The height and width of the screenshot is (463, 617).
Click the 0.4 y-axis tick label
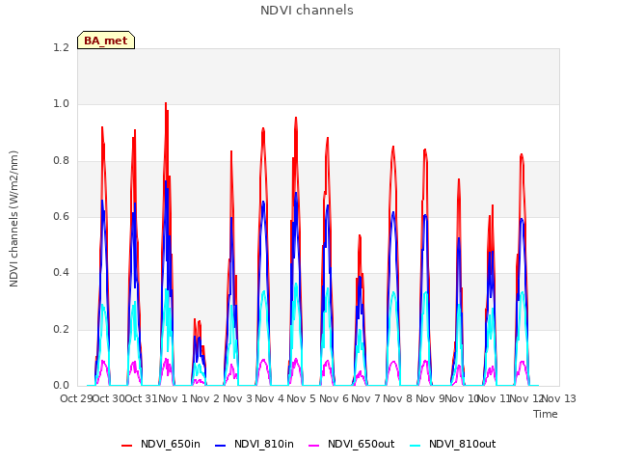[x=61, y=273]
